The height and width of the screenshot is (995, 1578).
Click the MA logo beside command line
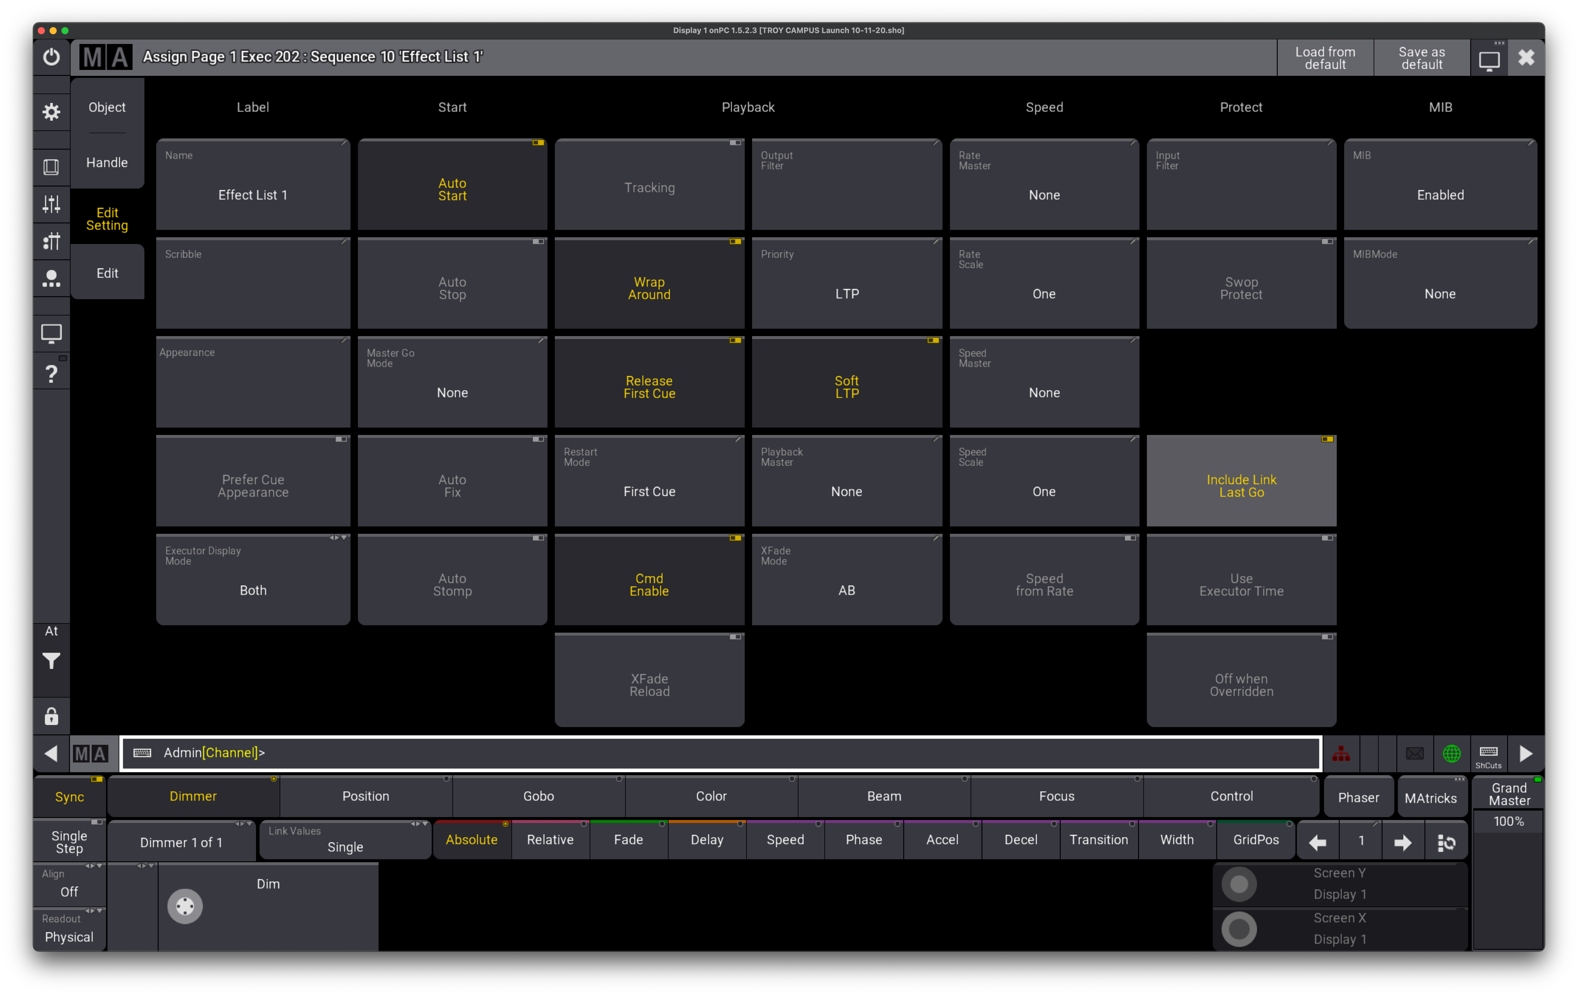tap(90, 753)
